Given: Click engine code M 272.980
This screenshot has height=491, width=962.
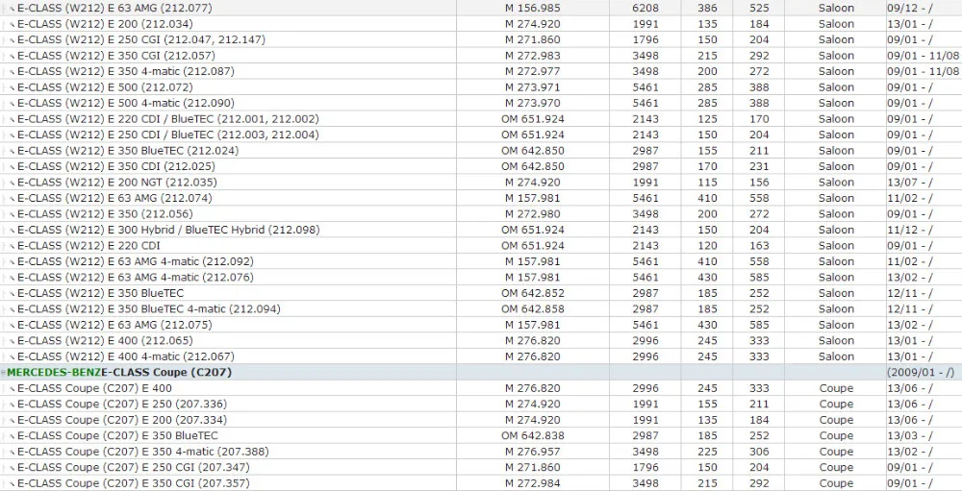Looking at the screenshot, I should pos(533,214).
